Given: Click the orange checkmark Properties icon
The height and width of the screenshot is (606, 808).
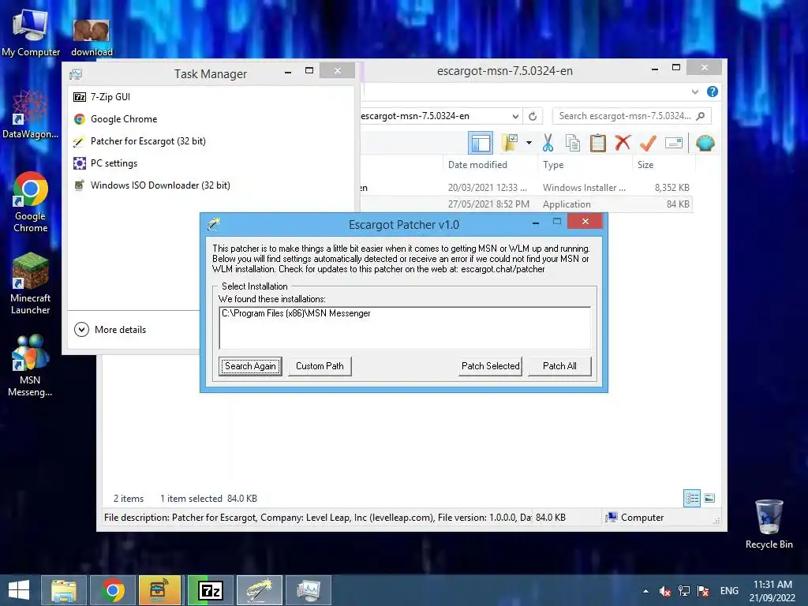Looking at the screenshot, I should coord(648,143).
